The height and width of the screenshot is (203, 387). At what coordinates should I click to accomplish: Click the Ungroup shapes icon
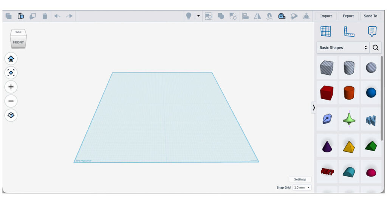pos(233,16)
